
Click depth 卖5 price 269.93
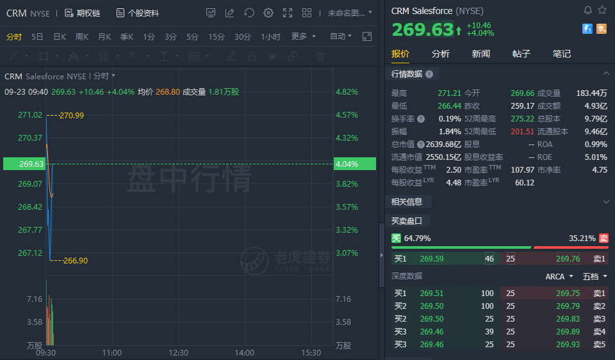[x=568, y=345]
